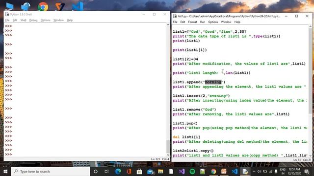314x176 pixels.
Task: Open Options menu in list1.py editor
Action: [x=213, y=22]
